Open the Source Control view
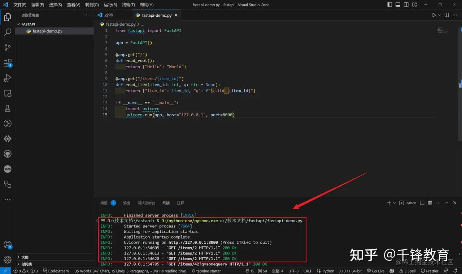The height and width of the screenshot is (274, 462). pyautogui.click(x=8, y=47)
